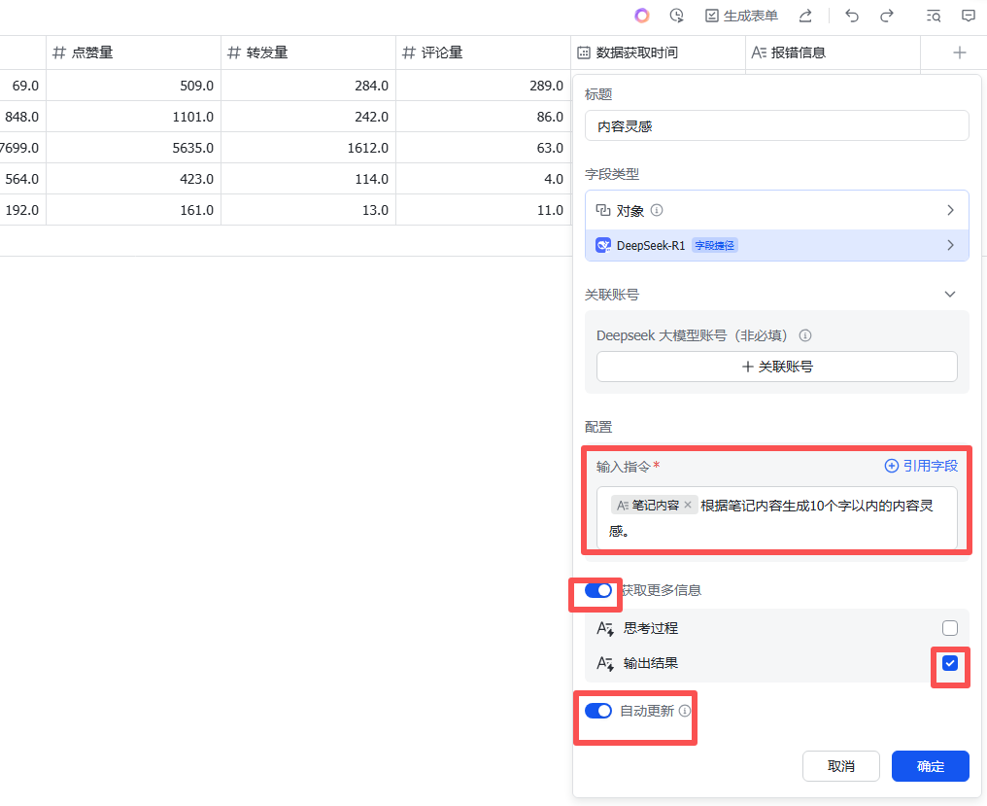This screenshot has height=806, width=987.
Task: Uncheck the 输出结果 checkbox
Action: pos(949,664)
